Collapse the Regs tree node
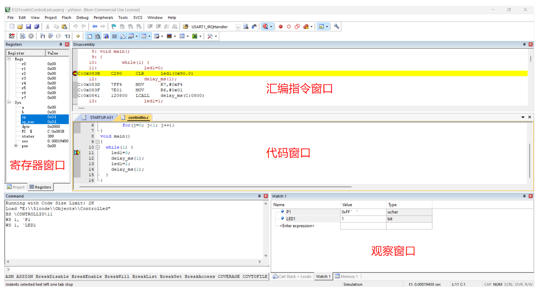The height and width of the screenshot is (297, 538). [9, 59]
